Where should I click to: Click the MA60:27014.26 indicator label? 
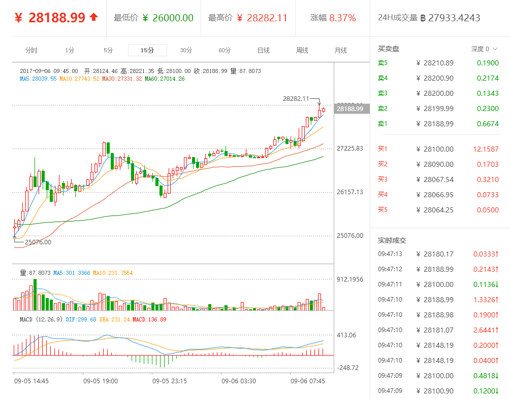tap(165, 79)
